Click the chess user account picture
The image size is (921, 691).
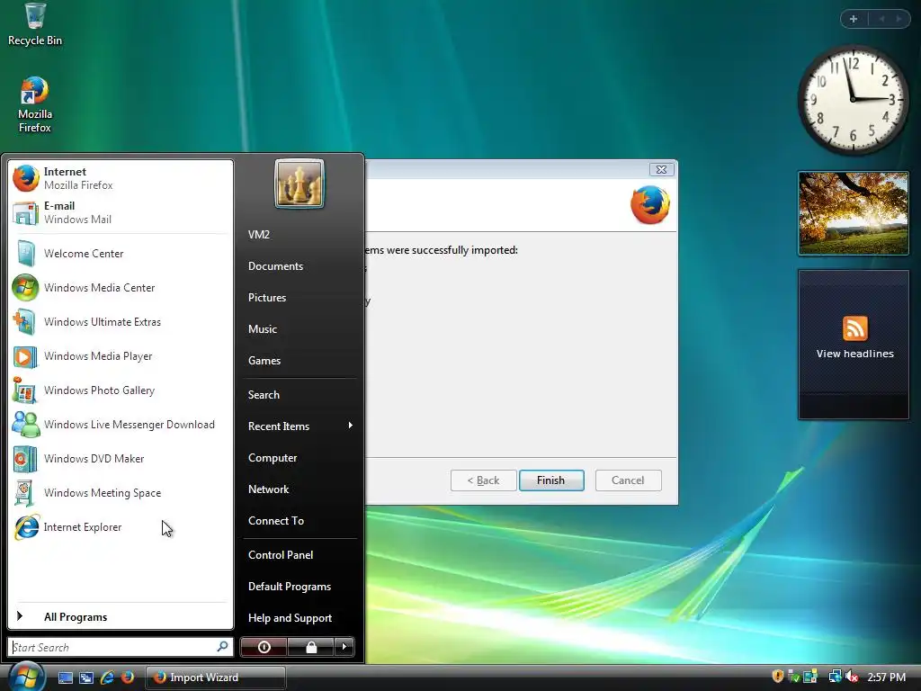(x=300, y=184)
